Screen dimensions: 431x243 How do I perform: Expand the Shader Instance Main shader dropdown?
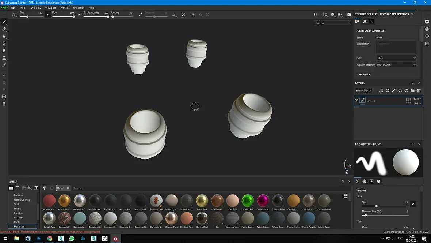click(396, 65)
